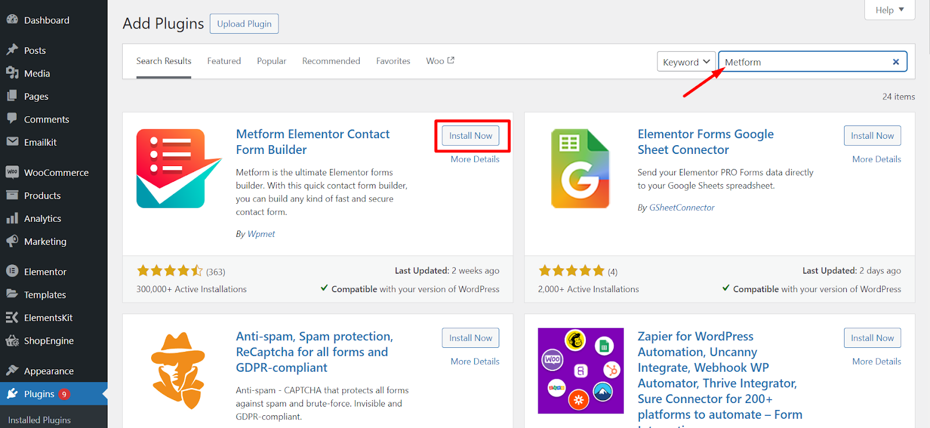Click the Google Sheet Connector star rating
Image resolution: width=930 pixels, height=428 pixels.
(572, 271)
